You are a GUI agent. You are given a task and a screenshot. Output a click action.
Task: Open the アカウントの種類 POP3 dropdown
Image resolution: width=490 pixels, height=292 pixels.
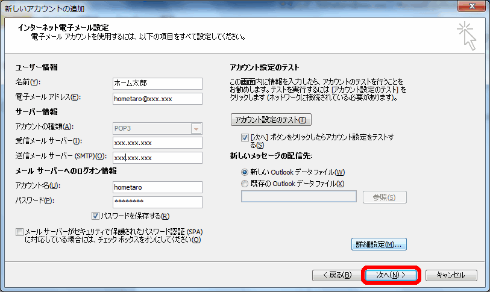pos(196,129)
